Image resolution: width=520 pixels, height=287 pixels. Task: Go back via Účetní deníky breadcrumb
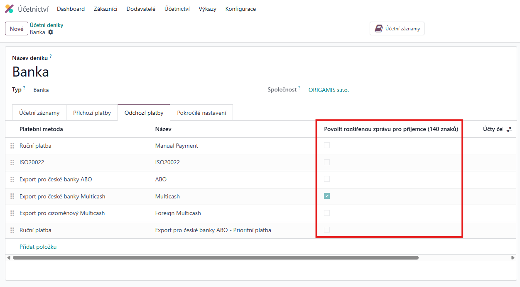tap(47, 25)
